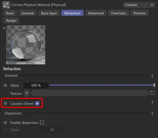
Task: Open the Base layer tab
Action: (x=49, y=13)
